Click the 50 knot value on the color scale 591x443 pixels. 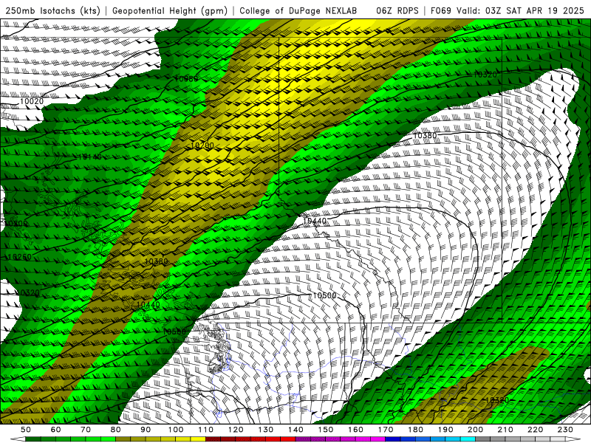pos(25,430)
